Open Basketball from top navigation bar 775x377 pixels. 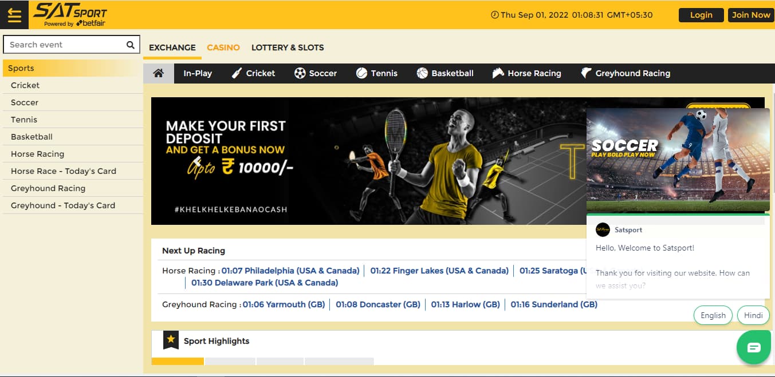[445, 73]
